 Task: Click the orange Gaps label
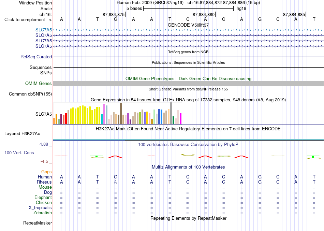tap(46, 172)
